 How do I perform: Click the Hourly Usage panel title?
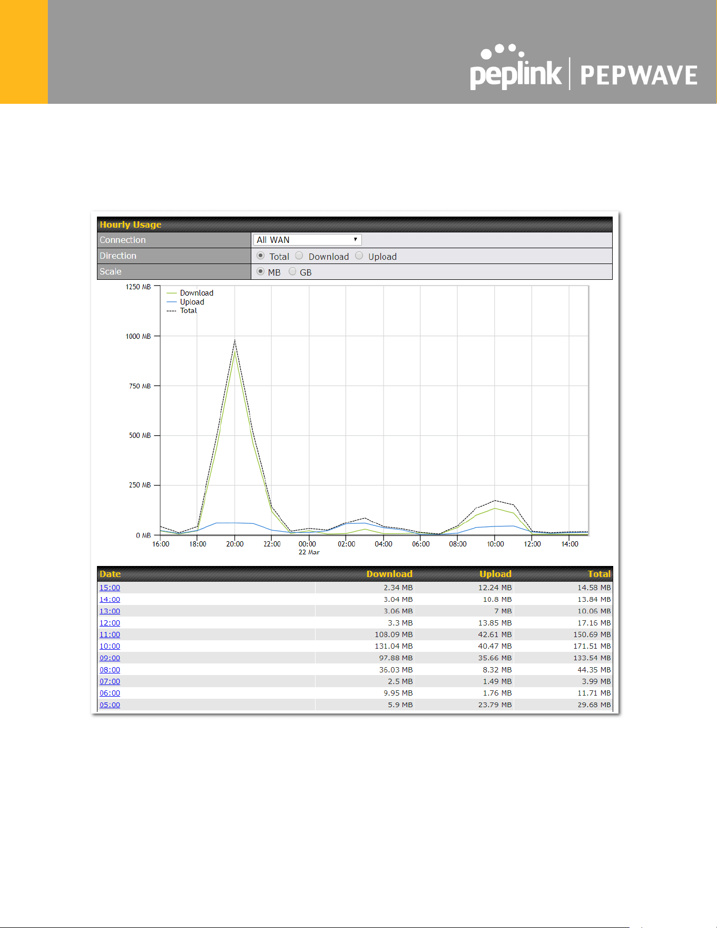(x=131, y=224)
